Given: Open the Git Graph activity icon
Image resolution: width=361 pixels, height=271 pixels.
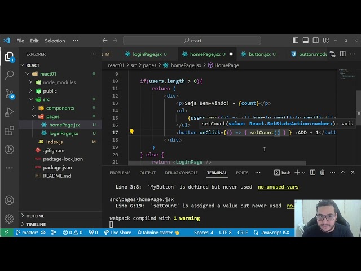Looking at the screenshot, I should [9, 149].
